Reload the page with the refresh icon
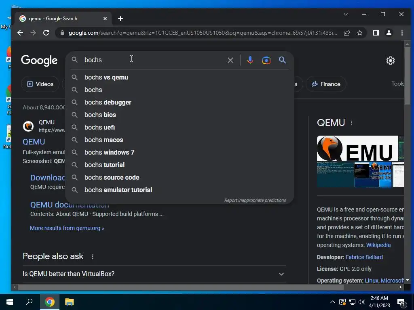This screenshot has width=414, height=310. 46,33
